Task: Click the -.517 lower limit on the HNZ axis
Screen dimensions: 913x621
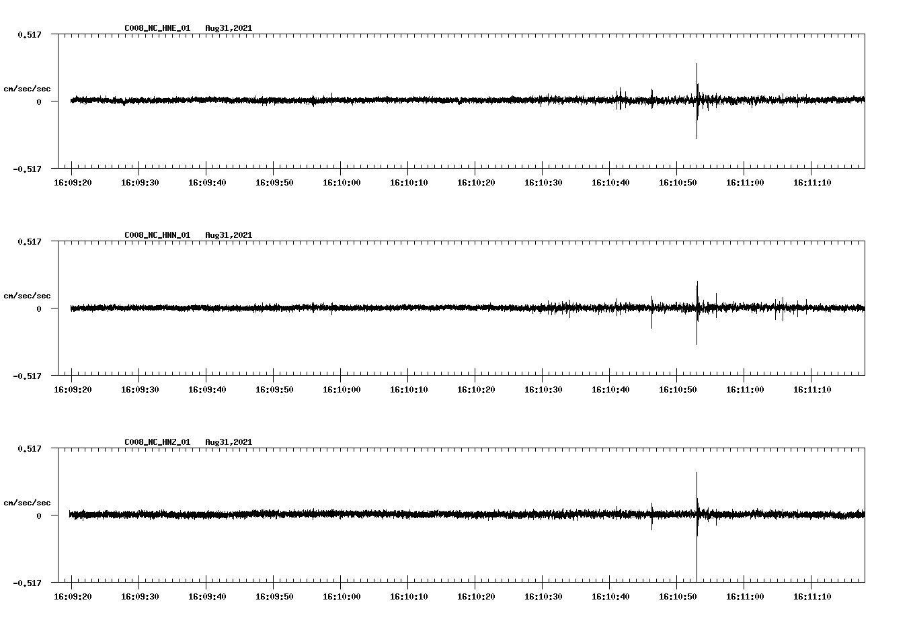Action: click(28, 583)
